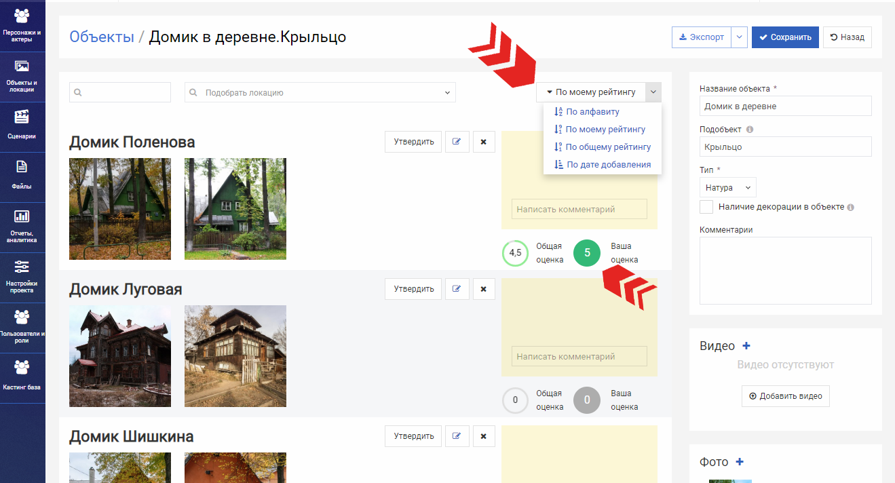This screenshot has width=895, height=483.
Task: Click the Видео отсутствуют message
Action: 786,365
